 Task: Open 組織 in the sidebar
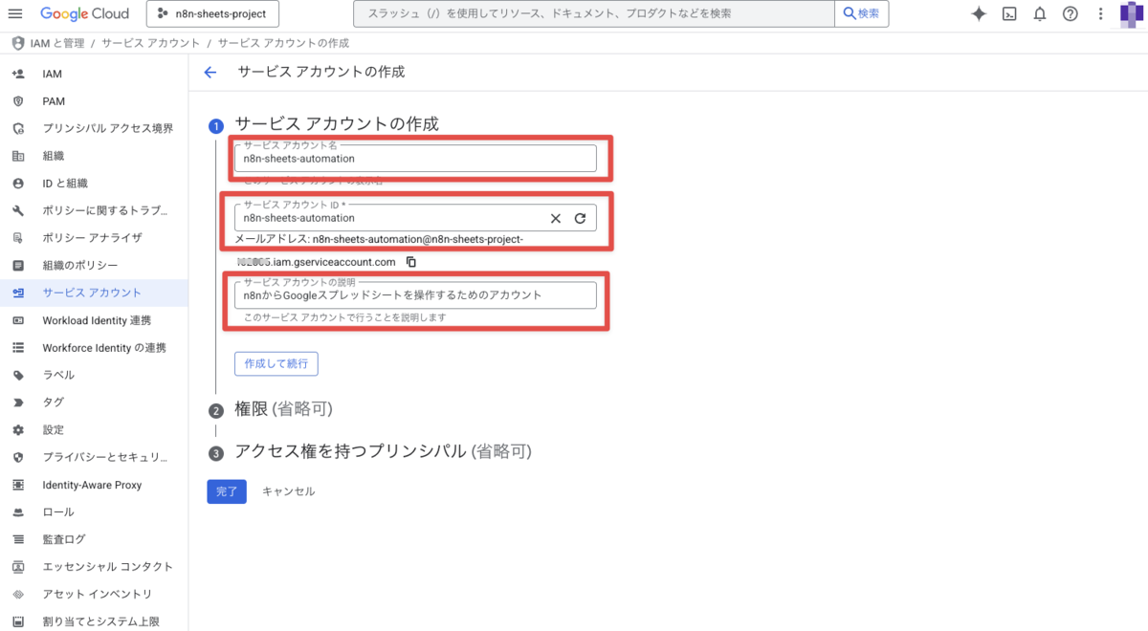click(94, 156)
